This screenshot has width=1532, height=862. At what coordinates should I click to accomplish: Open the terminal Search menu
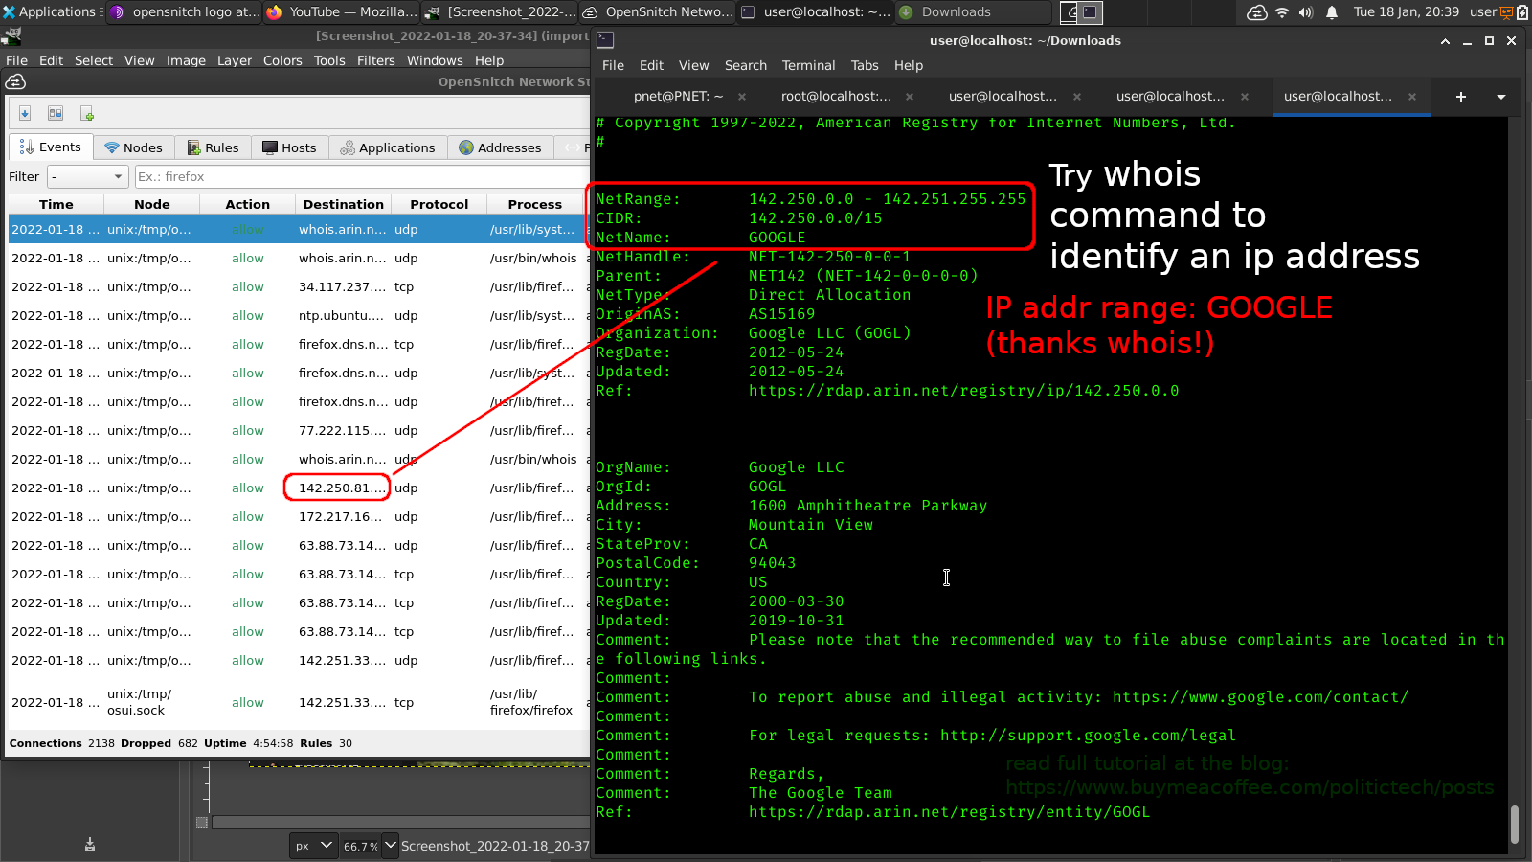tap(745, 65)
